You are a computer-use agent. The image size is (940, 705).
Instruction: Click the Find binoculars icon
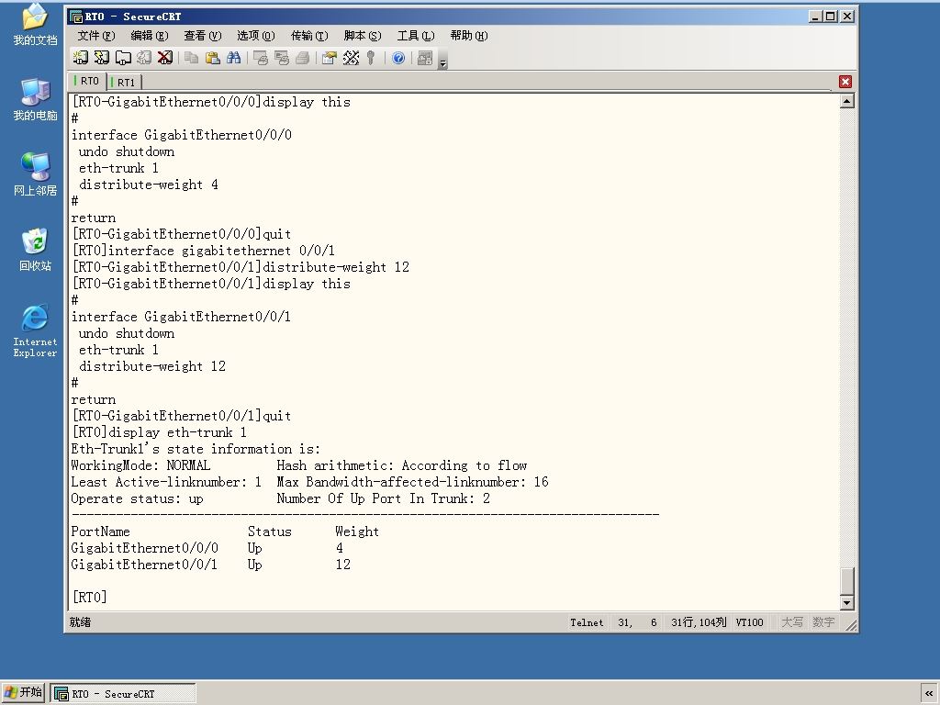point(233,58)
